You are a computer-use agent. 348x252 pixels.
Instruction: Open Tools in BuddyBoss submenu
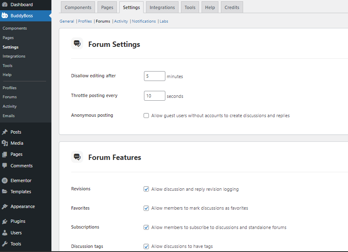(7, 66)
